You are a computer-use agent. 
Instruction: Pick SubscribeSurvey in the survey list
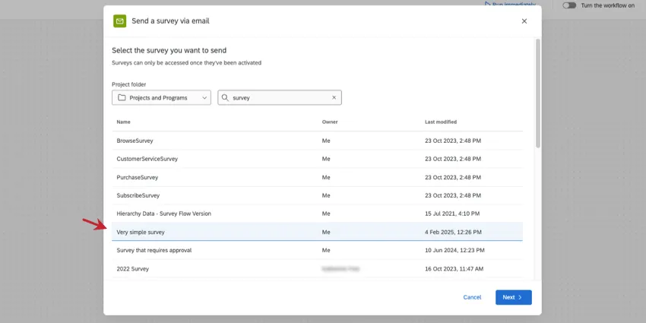(x=138, y=195)
